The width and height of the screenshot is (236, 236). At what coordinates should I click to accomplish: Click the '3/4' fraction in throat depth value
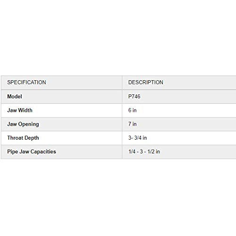tap(138, 138)
